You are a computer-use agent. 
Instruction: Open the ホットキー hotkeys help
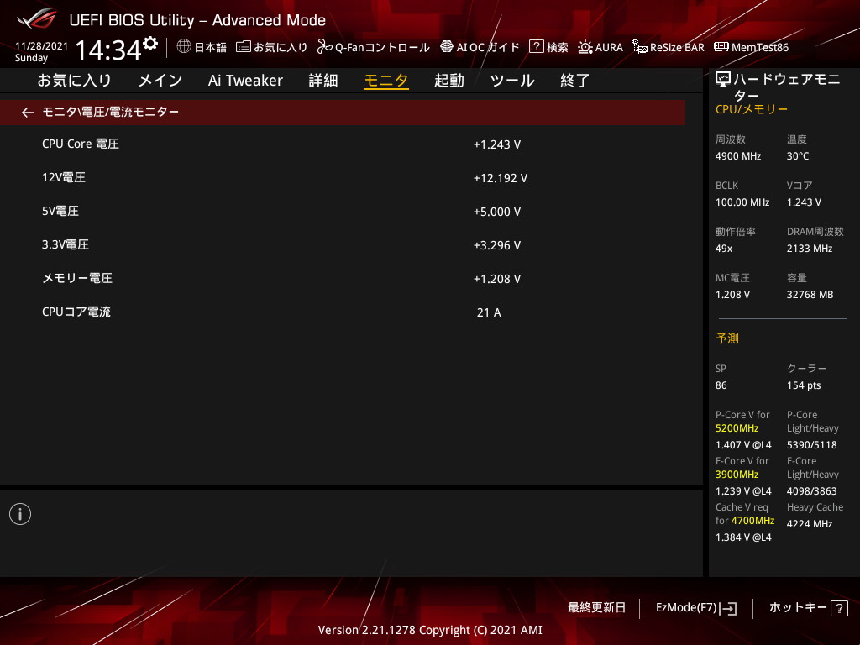pyautogui.click(x=809, y=608)
